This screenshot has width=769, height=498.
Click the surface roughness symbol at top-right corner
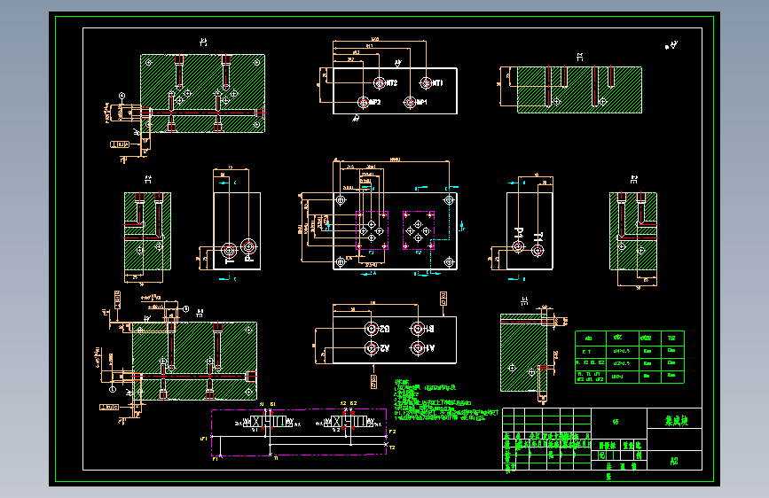(x=671, y=45)
